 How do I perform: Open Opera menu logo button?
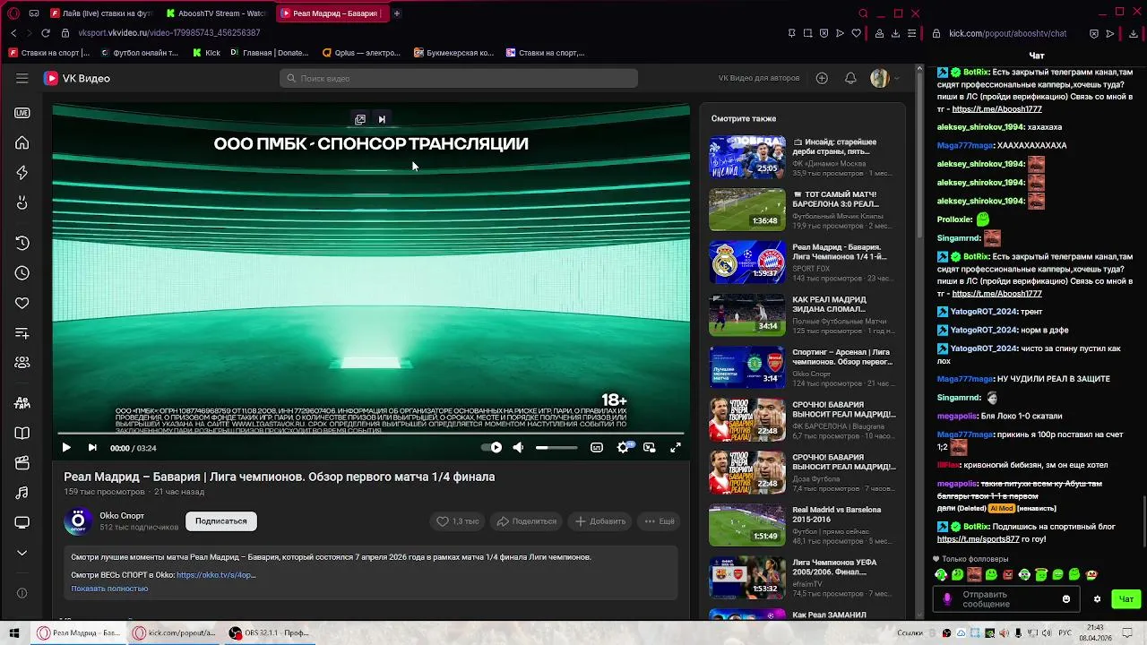click(13, 13)
